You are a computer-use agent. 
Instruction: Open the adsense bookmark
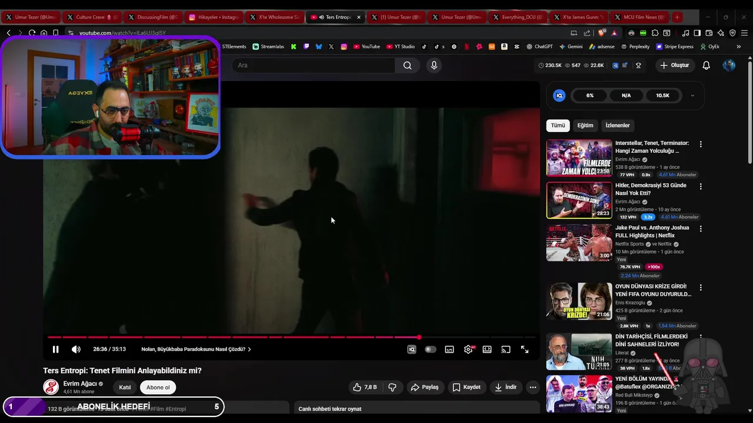pyautogui.click(x=601, y=46)
